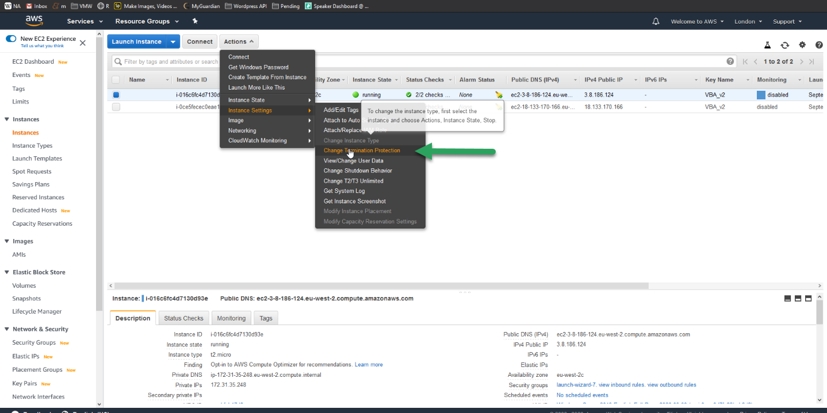Image resolution: width=827 pixels, height=413 pixels.
Task: Click the Connect toolbar button
Action: 200,41
